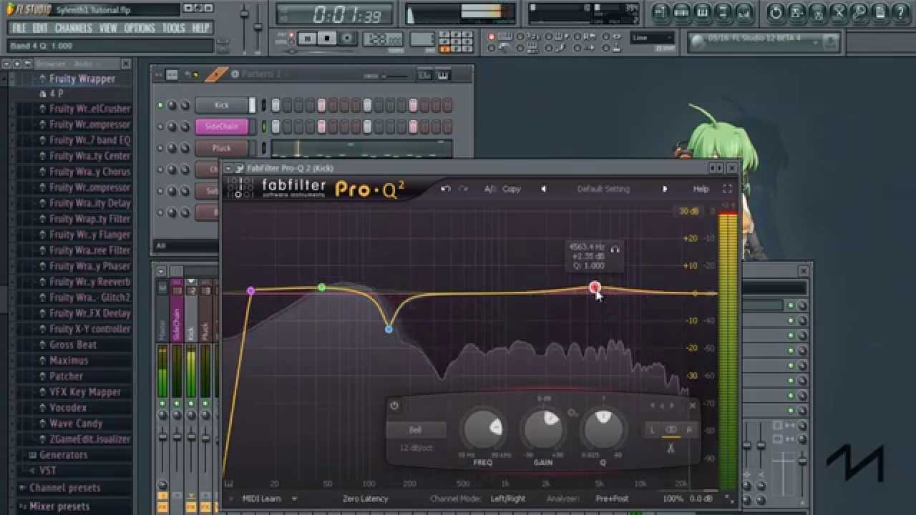
Task: Select the blue notch EQ band node
Action: tap(389, 329)
